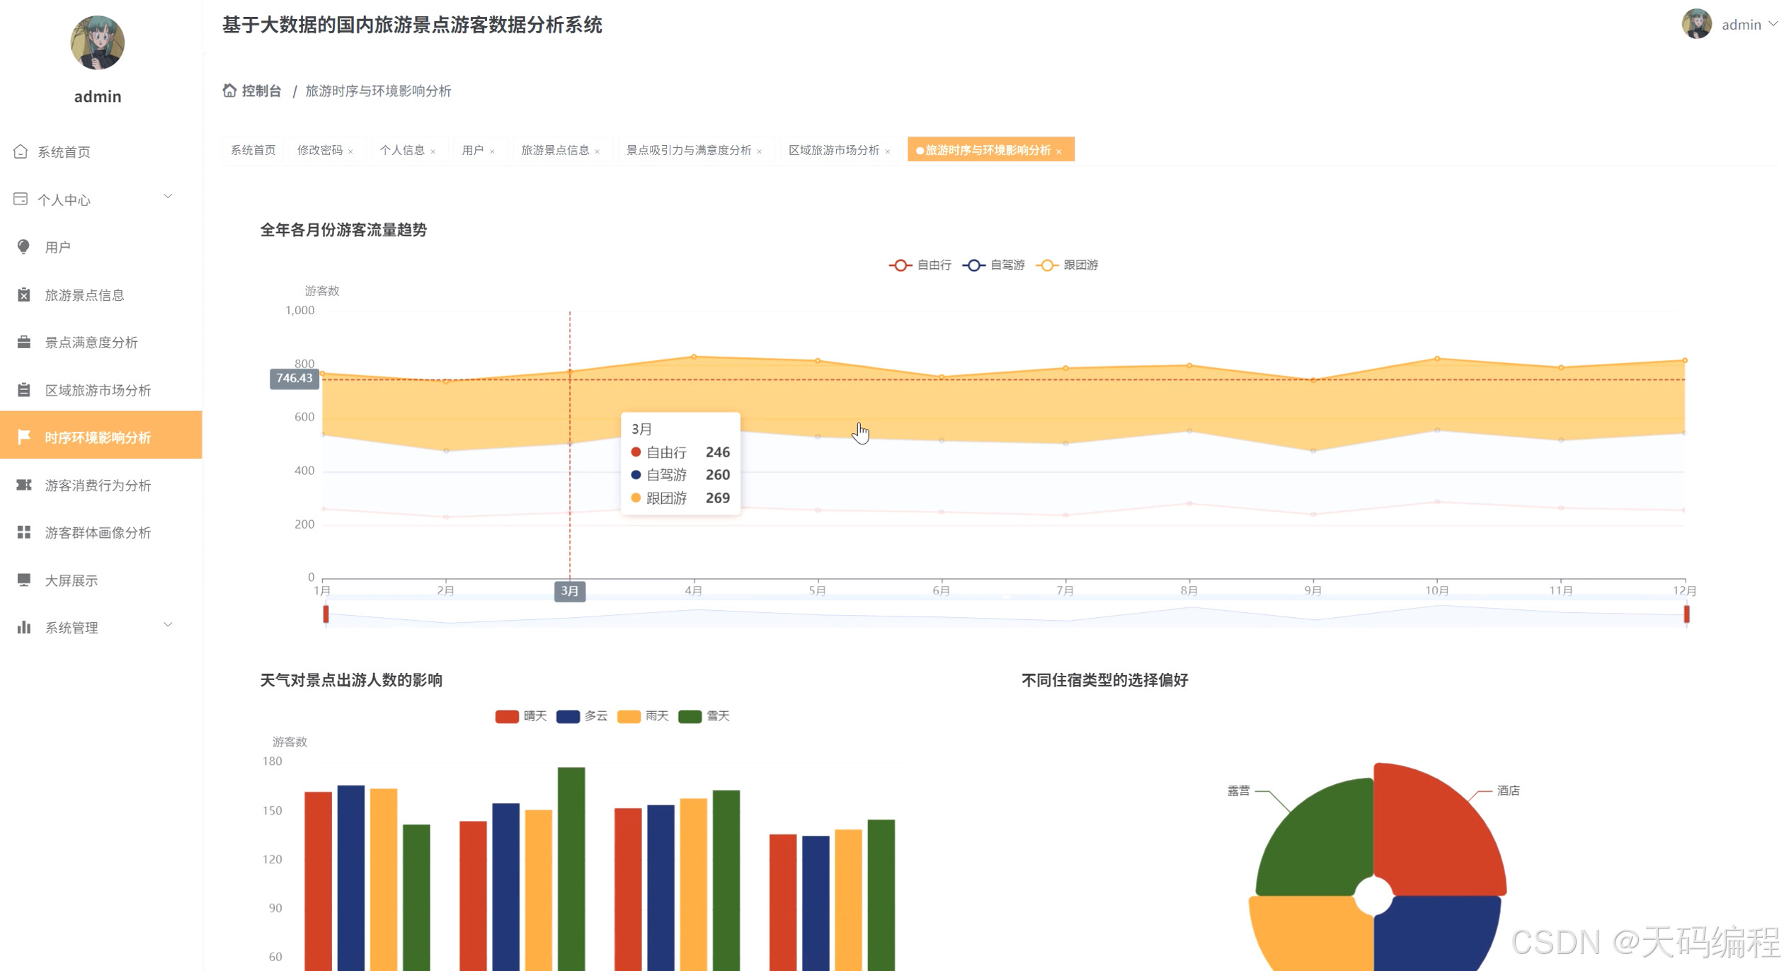Close the 旅游景点信息 tab
This screenshot has width=1784, height=971.
coord(597,151)
